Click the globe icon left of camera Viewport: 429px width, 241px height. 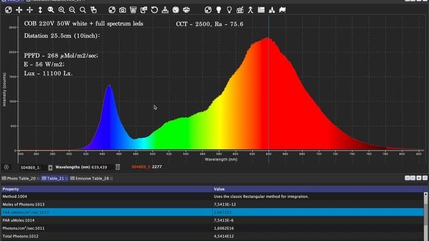pyautogui.click(x=112, y=10)
